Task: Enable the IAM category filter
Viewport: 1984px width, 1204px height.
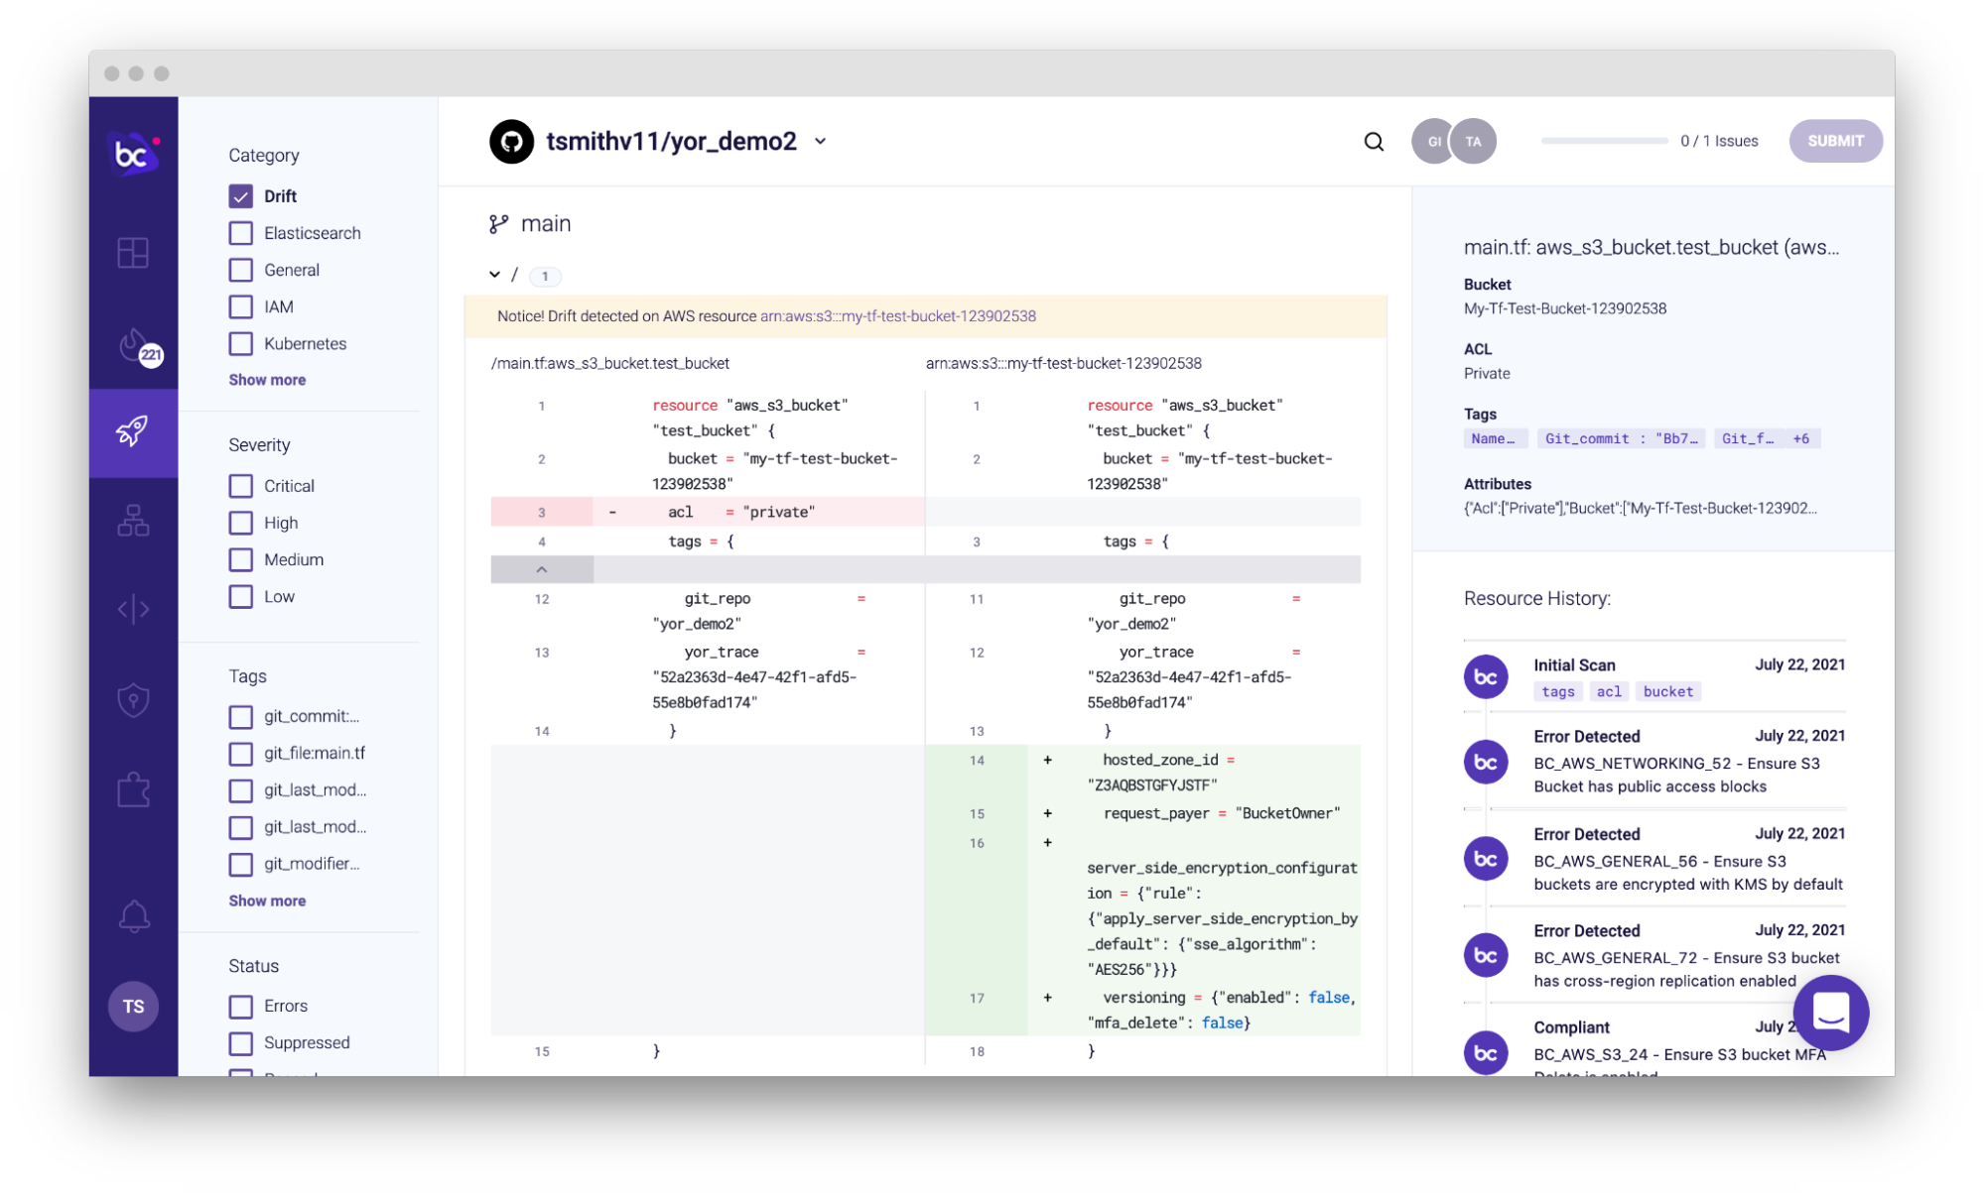Action: click(x=240, y=306)
